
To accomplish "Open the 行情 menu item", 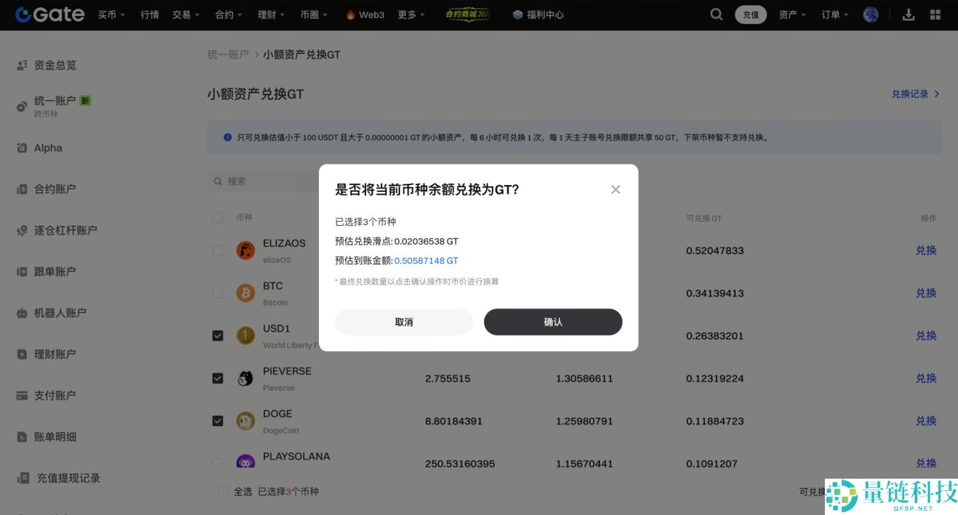I will [x=149, y=15].
